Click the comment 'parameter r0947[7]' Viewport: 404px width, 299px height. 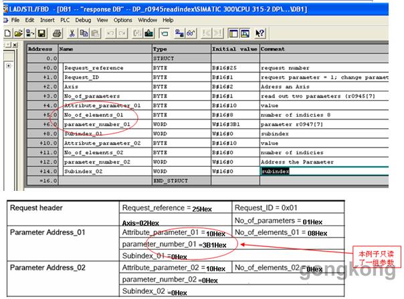292,124
